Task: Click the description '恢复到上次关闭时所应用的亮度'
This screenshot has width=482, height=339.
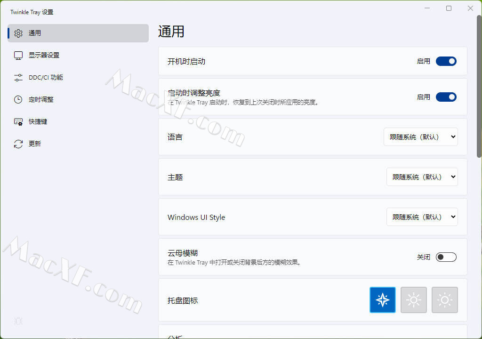Action: pos(275,103)
